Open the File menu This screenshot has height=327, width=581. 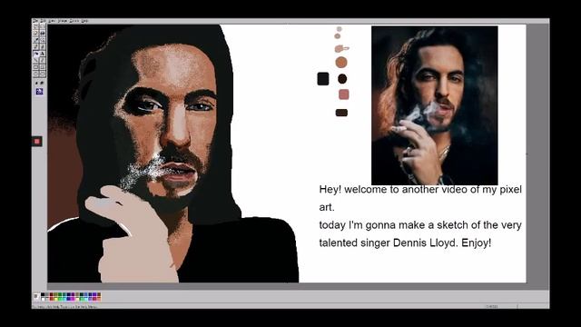(34, 21)
